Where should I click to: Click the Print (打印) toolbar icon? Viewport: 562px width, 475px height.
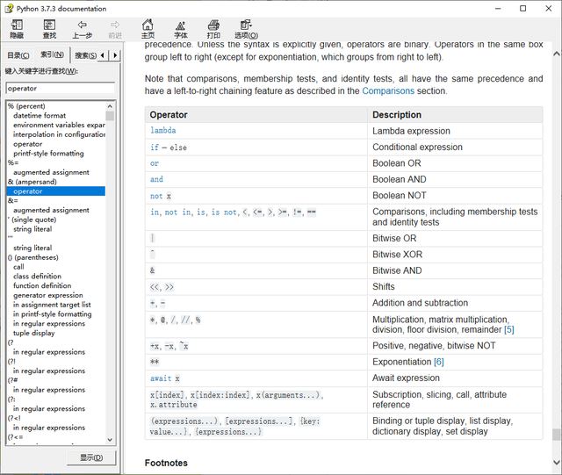tap(213, 29)
